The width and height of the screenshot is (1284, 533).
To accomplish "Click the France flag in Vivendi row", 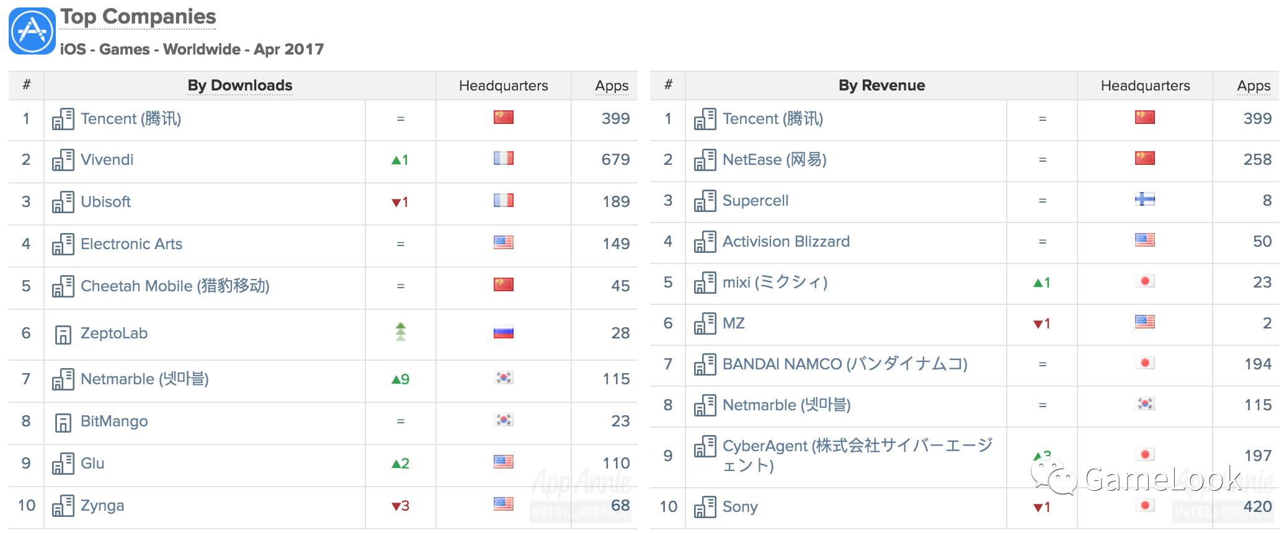I will click(503, 159).
